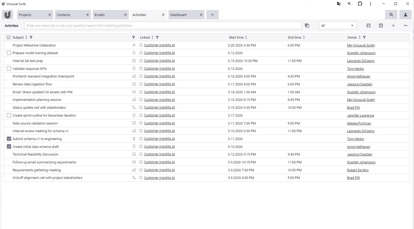Click the board view icon in toolbar
The height and width of the screenshot is (229, 414).
coord(368,25)
